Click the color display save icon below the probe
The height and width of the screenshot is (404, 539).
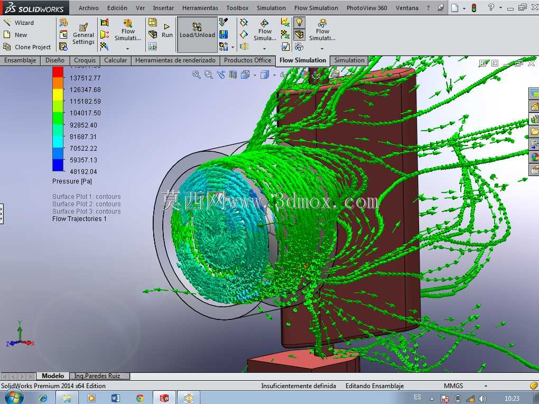point(224,34)
